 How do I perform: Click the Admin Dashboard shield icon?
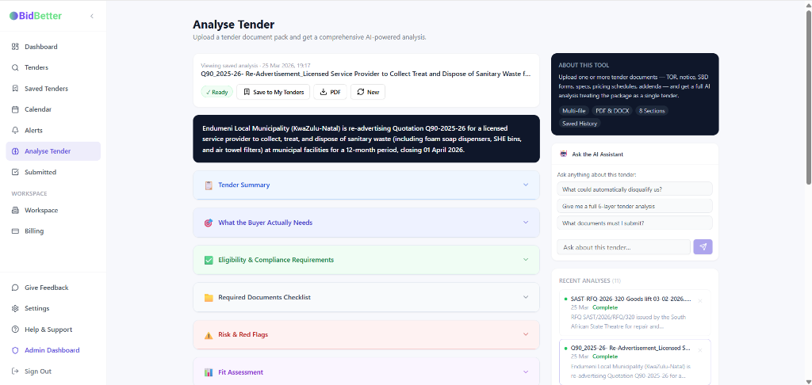15,350
